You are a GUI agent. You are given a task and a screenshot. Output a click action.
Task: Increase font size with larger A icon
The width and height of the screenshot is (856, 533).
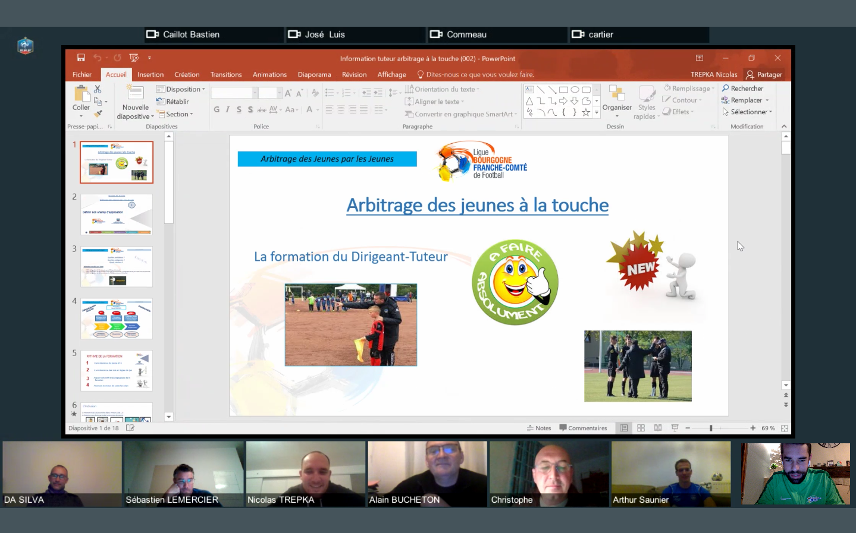[x=288, y=93]
